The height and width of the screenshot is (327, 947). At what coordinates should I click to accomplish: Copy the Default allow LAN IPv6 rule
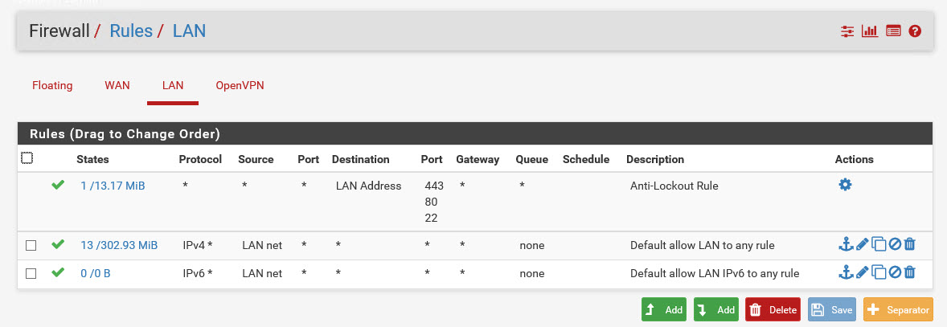tap(879, 272)
